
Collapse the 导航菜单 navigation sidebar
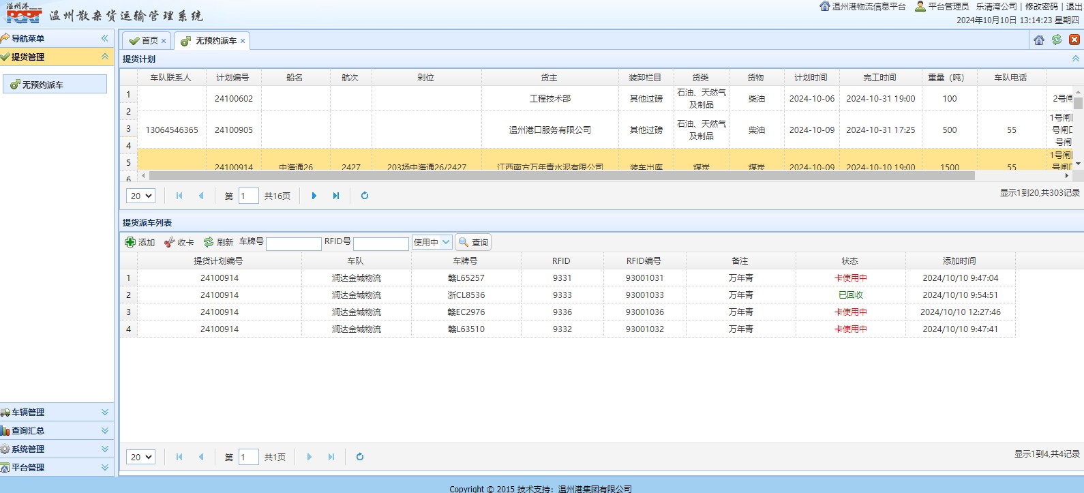coord(104,39)
